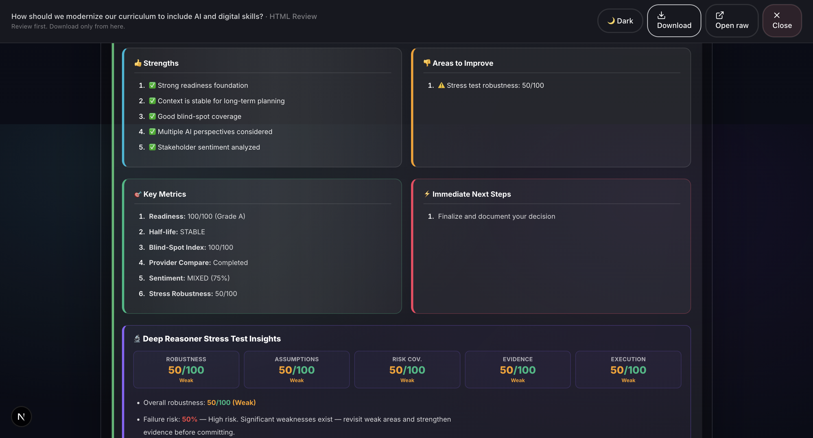This screenshot has height=438, width=813.
Task: Click the thumbs-down Areas to Improve icon
Action: point(427,63)
